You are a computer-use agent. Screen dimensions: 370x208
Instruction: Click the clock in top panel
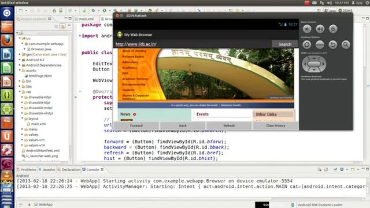click(x=342, y=3)
